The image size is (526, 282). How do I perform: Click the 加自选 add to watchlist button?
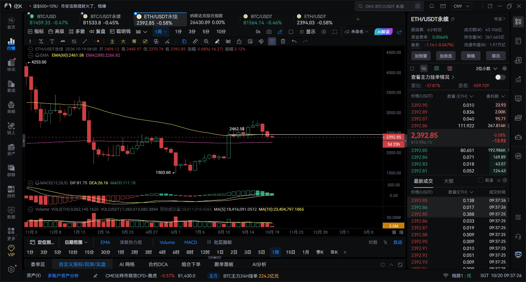point(445,56)
